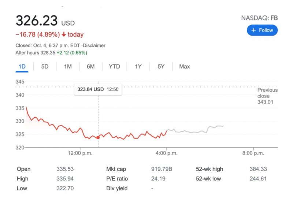Click the 52-wk high value 384.33
The image size is (293, 198).
258,169
